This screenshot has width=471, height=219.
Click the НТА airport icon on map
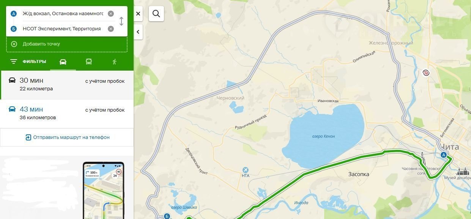[x=246, y=170]
